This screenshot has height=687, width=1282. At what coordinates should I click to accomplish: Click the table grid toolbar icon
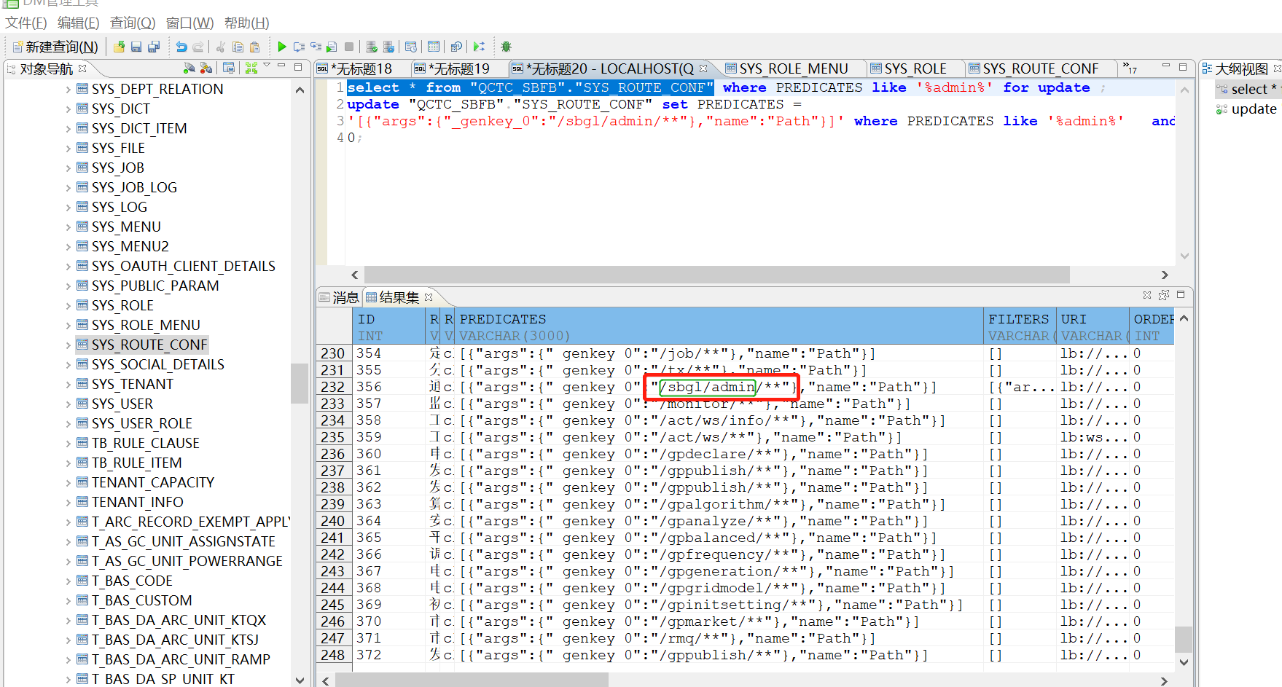[x=434, y=47]
